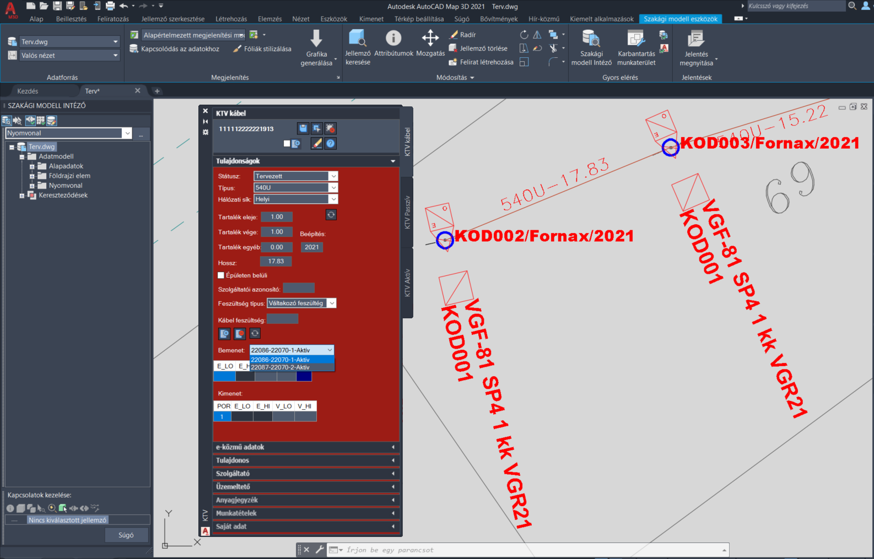This screenshot has width=874, height=559.
Task: Toggle the Épületen belüli checkbox
Action: click(221, 275)
